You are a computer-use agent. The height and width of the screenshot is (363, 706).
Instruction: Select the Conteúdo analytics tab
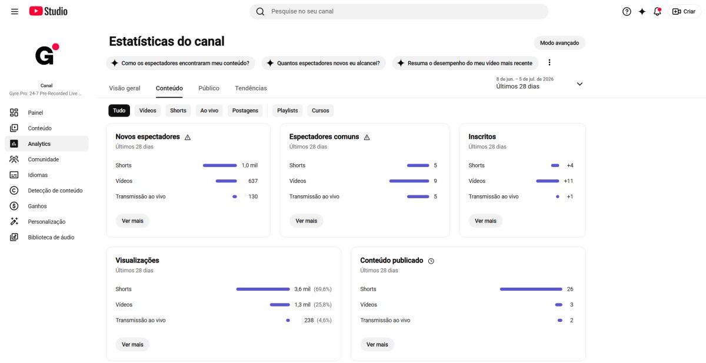click(x=169, y=88)
